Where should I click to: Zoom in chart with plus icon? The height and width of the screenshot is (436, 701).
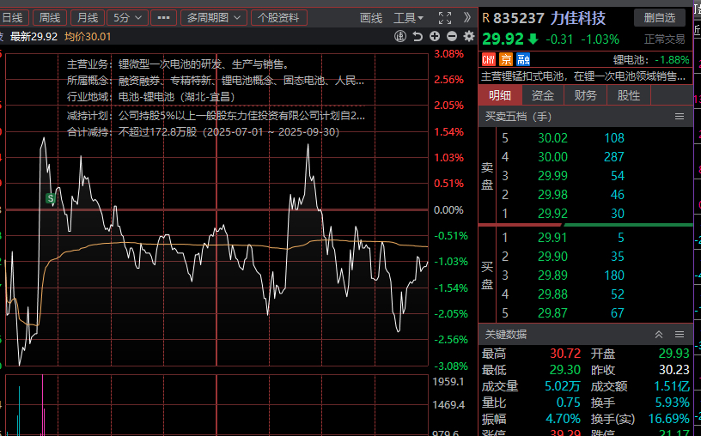click(x=435, y=37)
